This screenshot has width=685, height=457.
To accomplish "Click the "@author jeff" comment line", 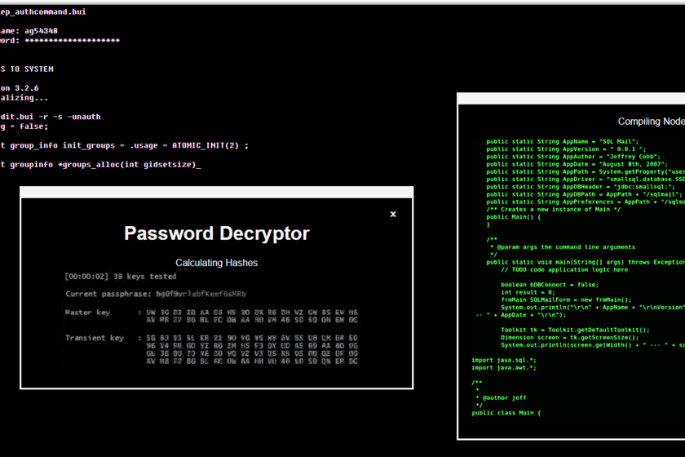I will [501, 398].
